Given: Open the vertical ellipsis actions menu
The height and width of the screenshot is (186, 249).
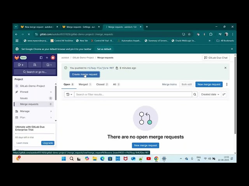Looking at the screenshot, I should [x=227, y=84].
